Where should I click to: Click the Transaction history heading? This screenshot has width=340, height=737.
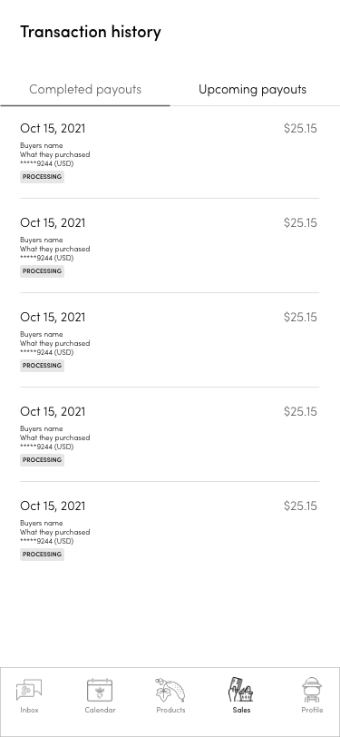click(x=91, y=32)
